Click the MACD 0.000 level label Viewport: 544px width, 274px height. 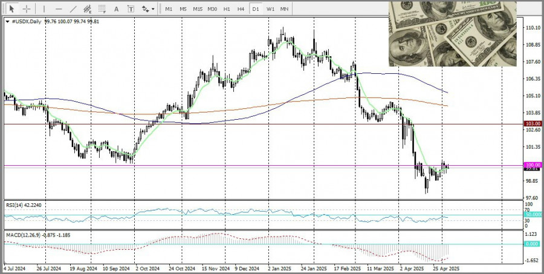(533, 244)
